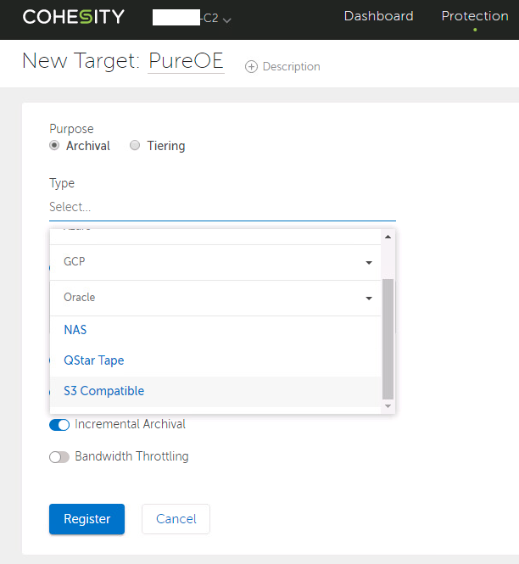Expand the Oracle type group
Image resolution: width=519 pixels, height=564 pixels.
point(215,298)
